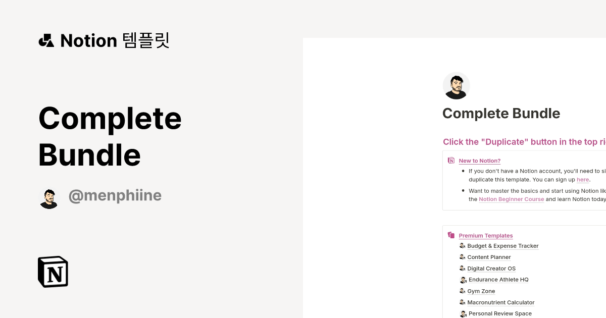Open the Macronutrient Calculator template link
The width and height of the screenshot is (606, 318).
click(500, 302)
